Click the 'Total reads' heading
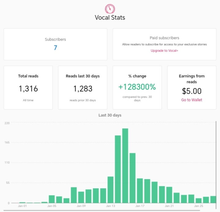This screenshot has width=220, height=212. 28,76
